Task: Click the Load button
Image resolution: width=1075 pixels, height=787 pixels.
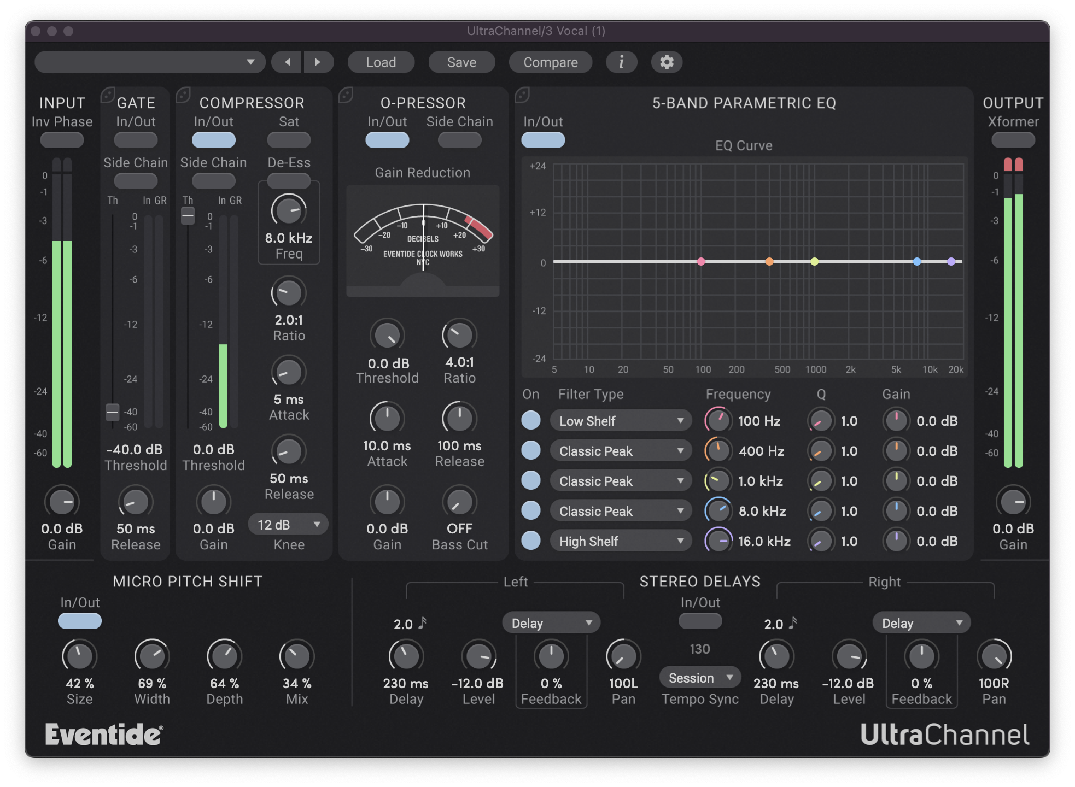Action: point(381,62)
